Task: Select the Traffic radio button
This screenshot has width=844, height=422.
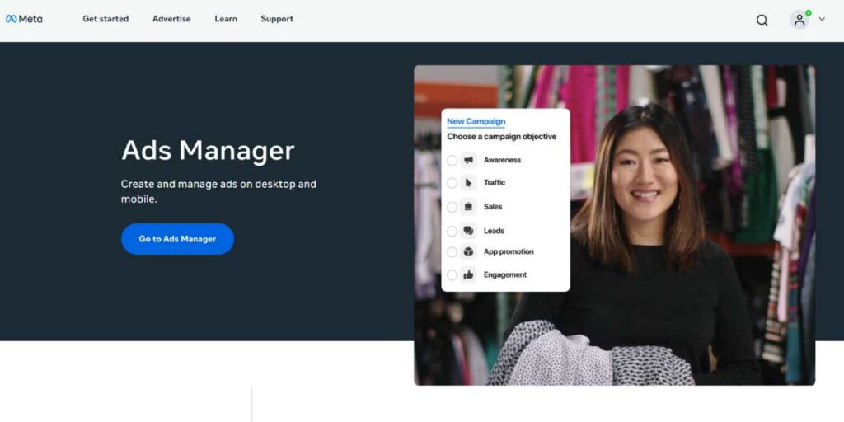Action: click(452, 183)
